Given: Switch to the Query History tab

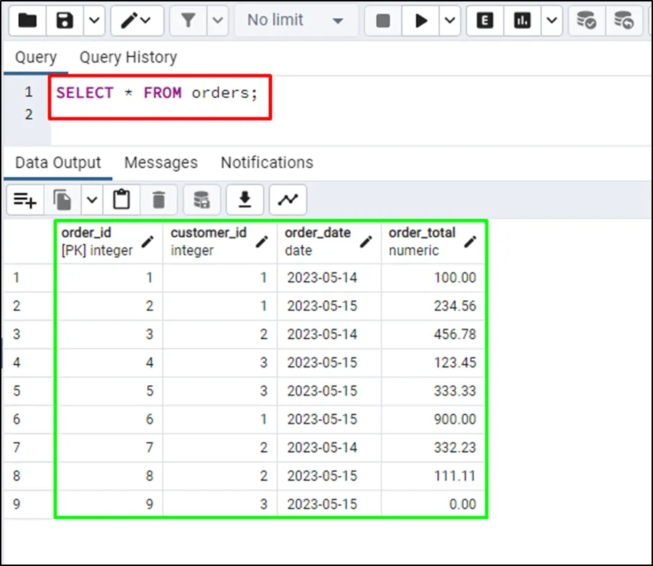Looking at the screenshot, I should (x=128, y=57).
